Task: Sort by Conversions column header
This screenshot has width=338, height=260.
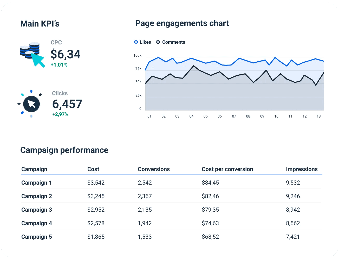Action: 154,169
